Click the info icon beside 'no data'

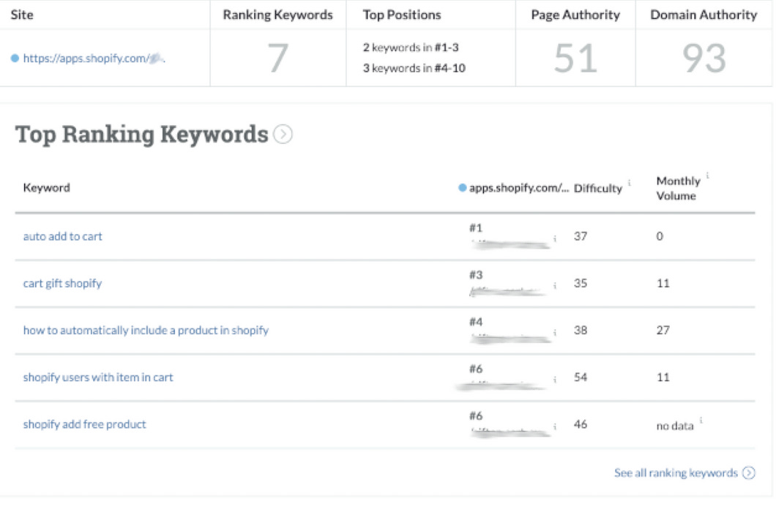pos(701,420)
